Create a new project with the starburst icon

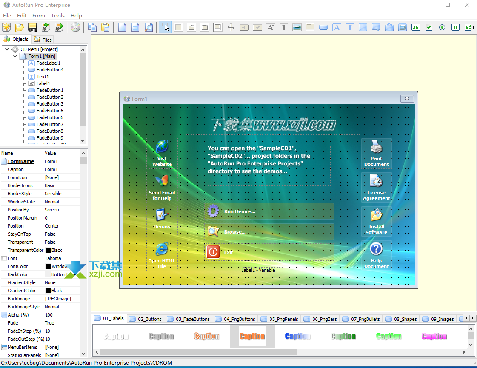(x=6, y=27)
